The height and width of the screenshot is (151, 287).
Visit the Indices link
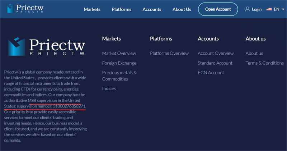(109, 88)
